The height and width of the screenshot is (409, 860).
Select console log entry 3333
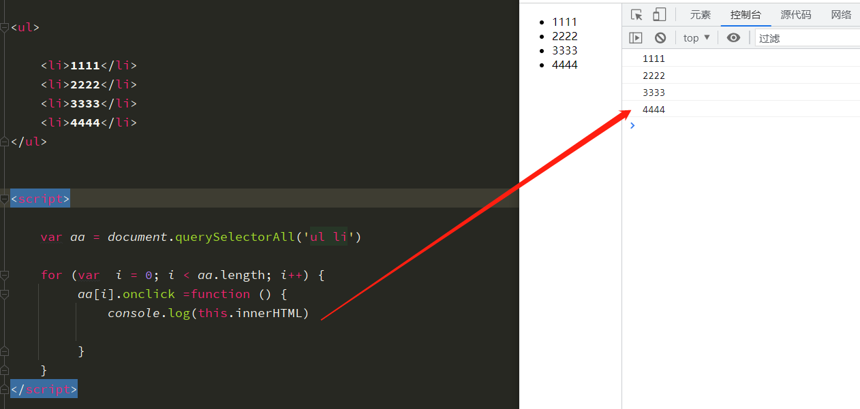[x=741, y=93]
